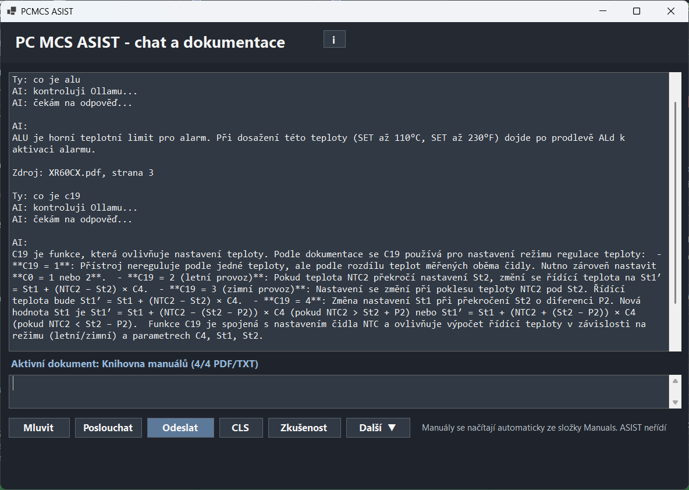Click the Mluvit button
Screen dimensions: 689x490
(39, 428)
